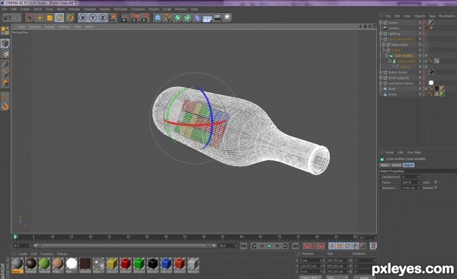This screenshot has width=457, height=279.
Task: Select Polygons mode icon in sidebar
Action: pyautogui.click(x=5, y=83)
